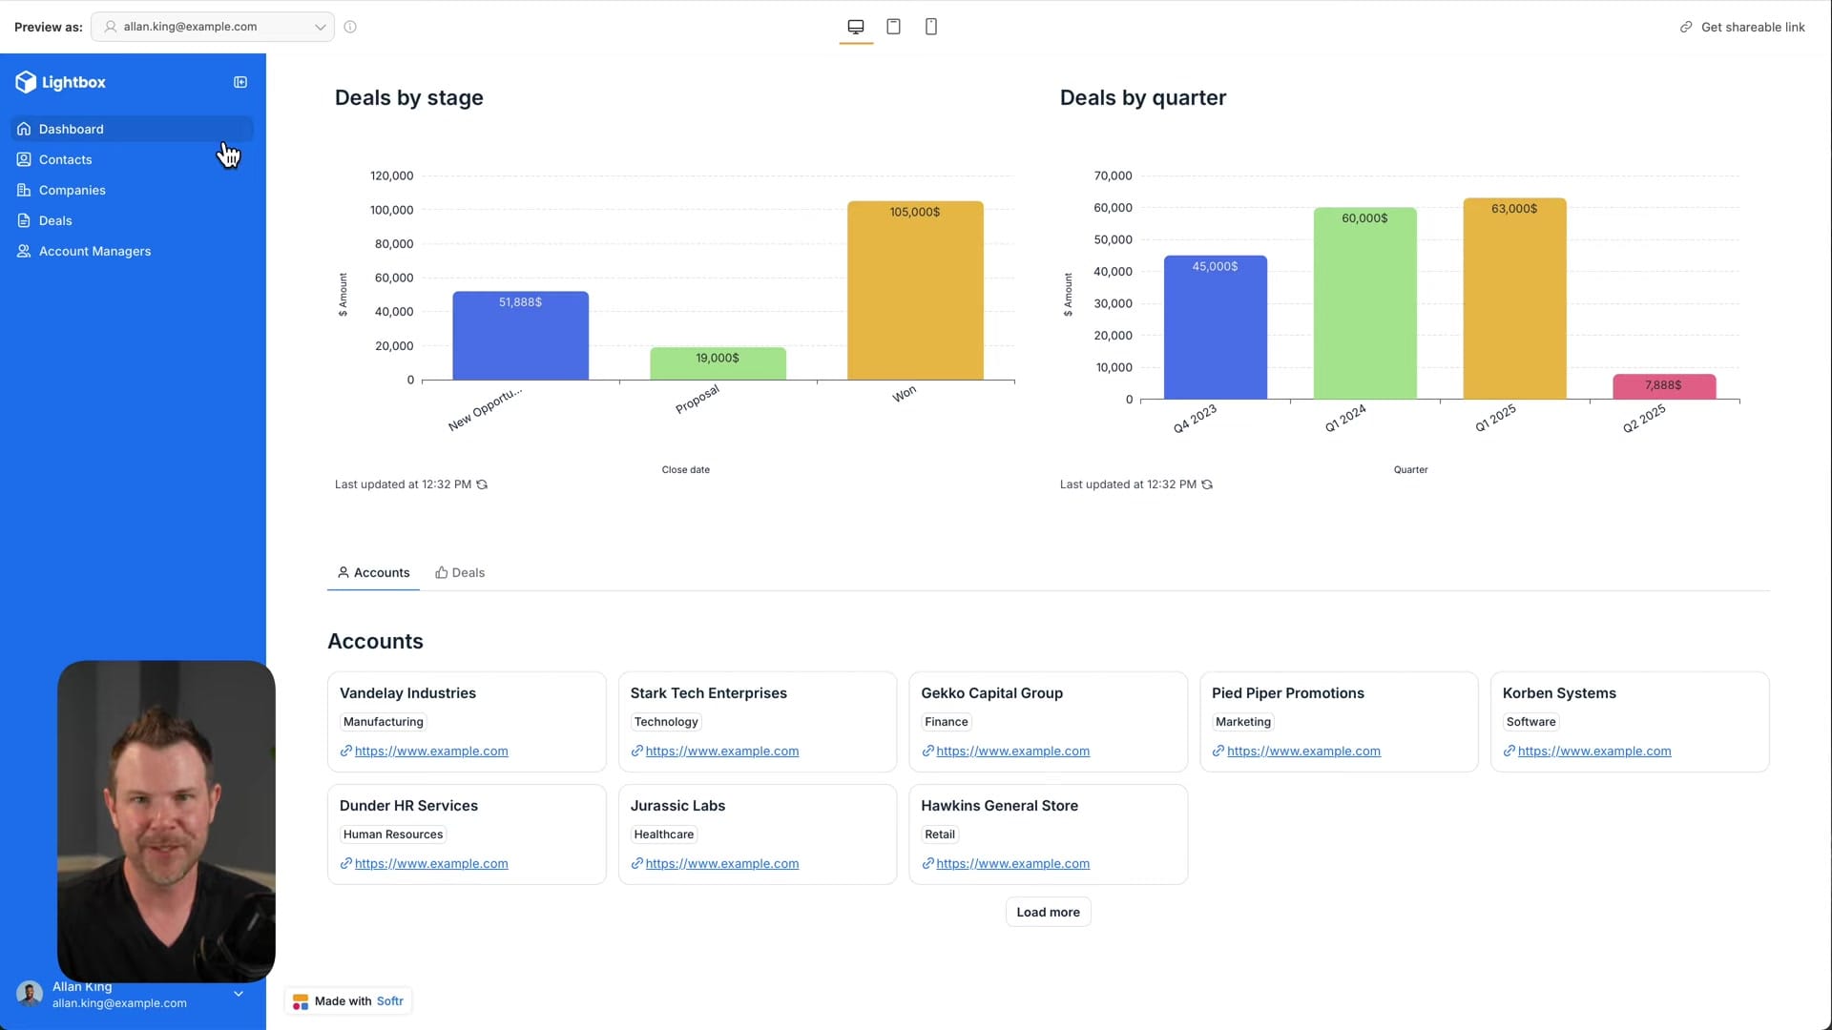Refresh the Deals by stage chart
The height and width of the screenshot is (1030, 1832).
[x=482, y=484]
